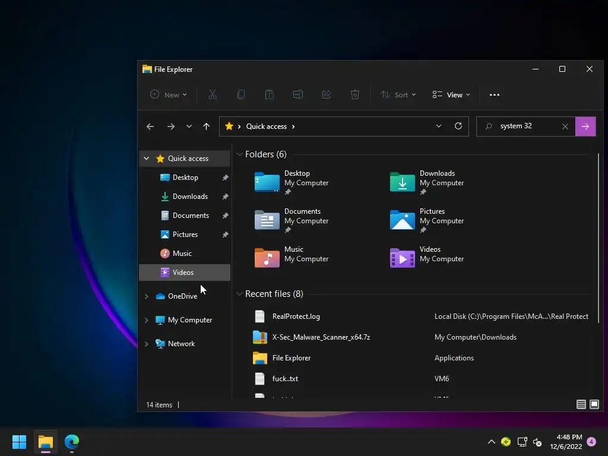Click the Copy icon in toolbar
The height and width of the screenshot is (456, 608).
coord(241,94)
